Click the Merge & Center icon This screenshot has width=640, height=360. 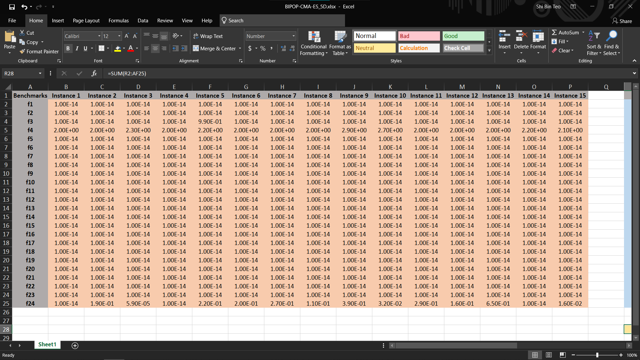(x=196, y=48)
